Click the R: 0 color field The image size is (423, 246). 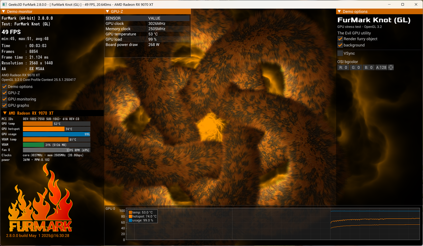[343, 68]
